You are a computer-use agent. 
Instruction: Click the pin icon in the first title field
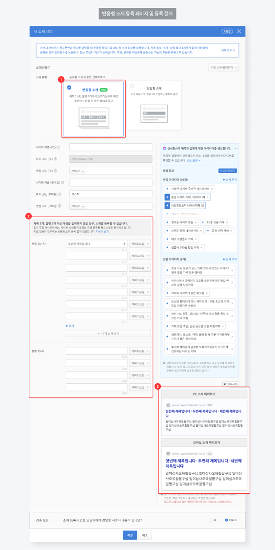click(x=124, y=244)
